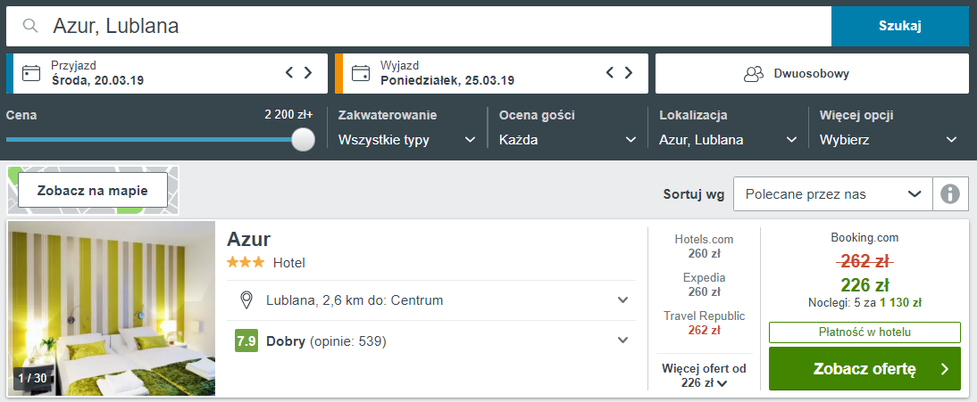
Task: Move the Przyjazd date one day earlier
Action: [x=289, y=73]
